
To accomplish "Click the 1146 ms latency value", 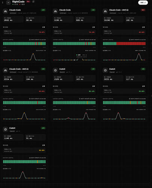I will coord(8,138).
